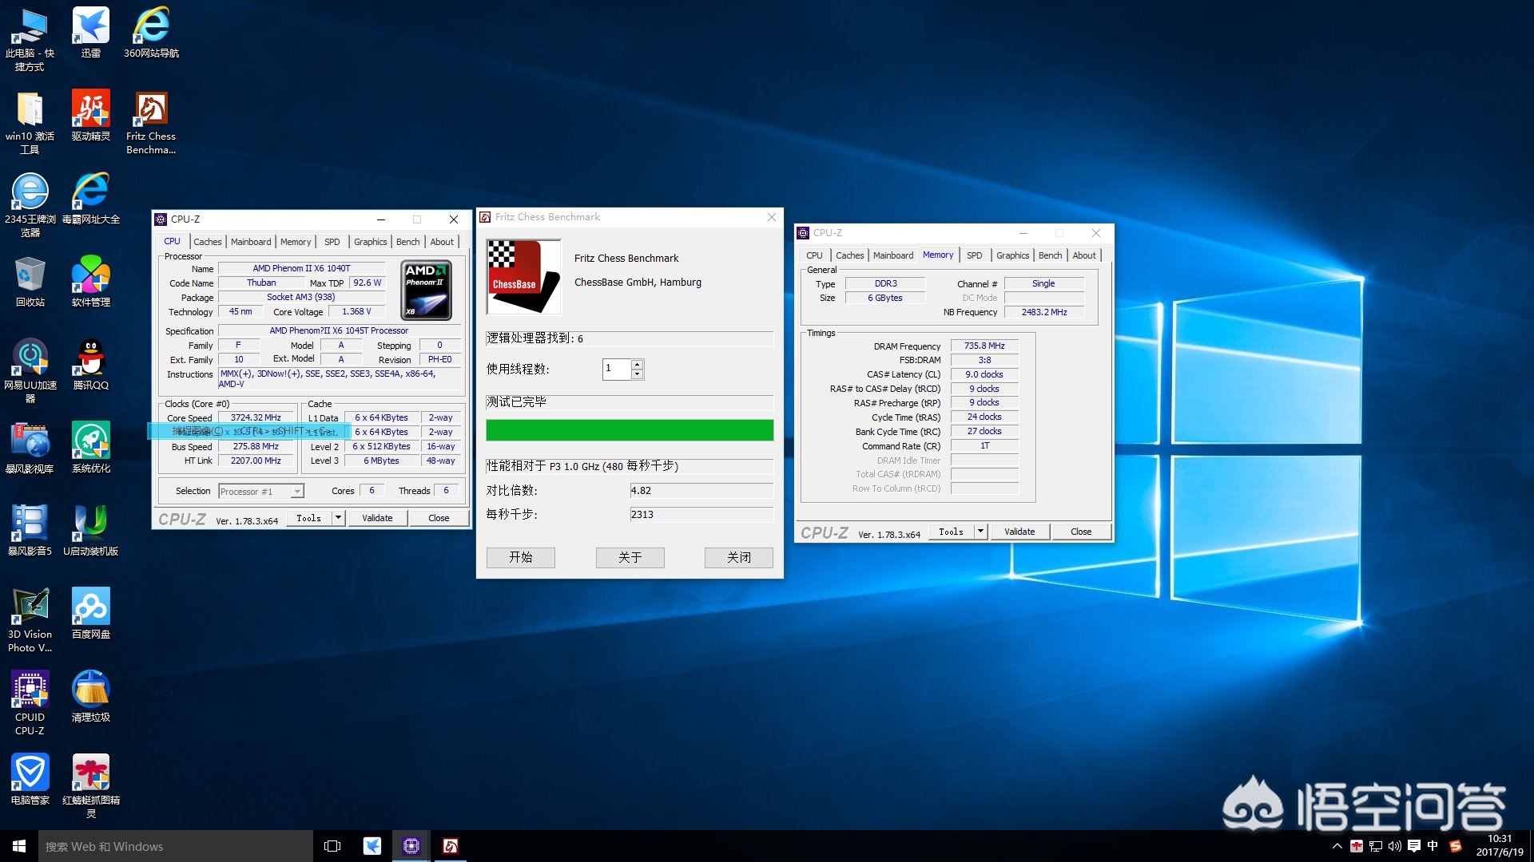
Task: Click Close in the right CPU-Z window
Action: click(1081, 532)
